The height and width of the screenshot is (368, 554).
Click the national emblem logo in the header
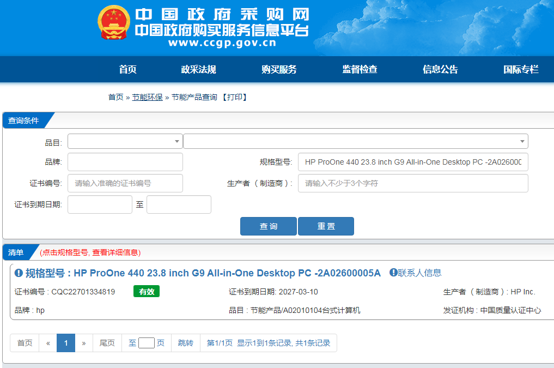[x=113, y=22]
